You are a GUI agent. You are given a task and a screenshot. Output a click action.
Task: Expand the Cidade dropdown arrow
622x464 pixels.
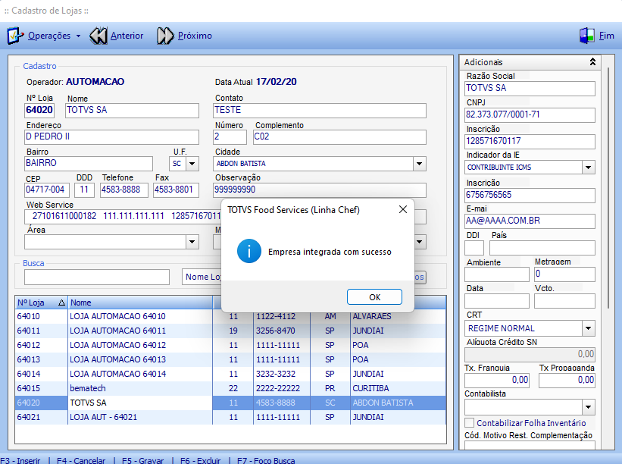419,164
